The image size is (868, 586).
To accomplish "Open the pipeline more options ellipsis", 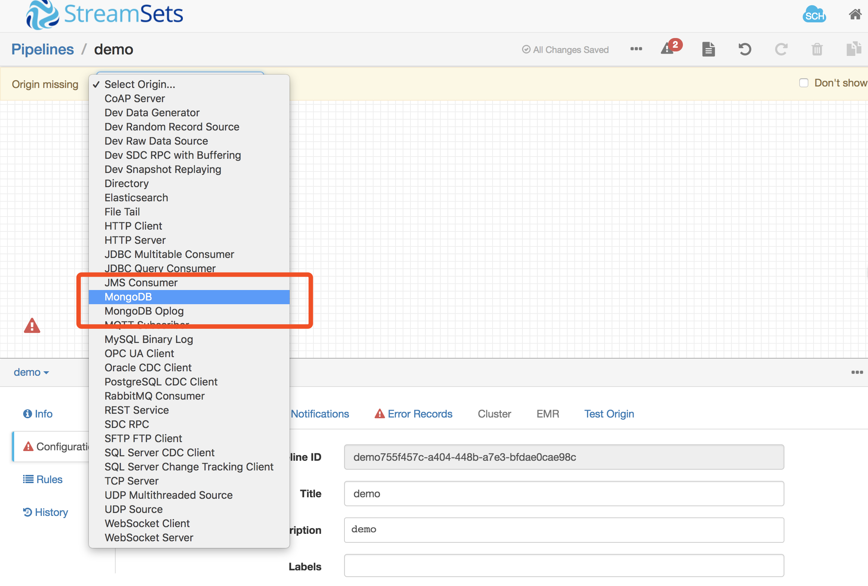I will [x=636, y=49].
